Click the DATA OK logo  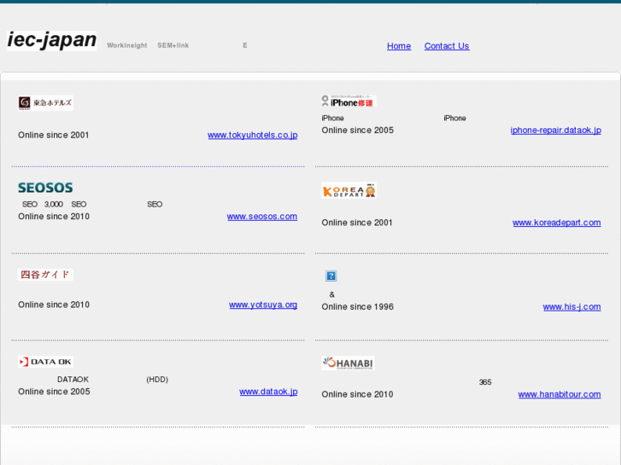45,362
